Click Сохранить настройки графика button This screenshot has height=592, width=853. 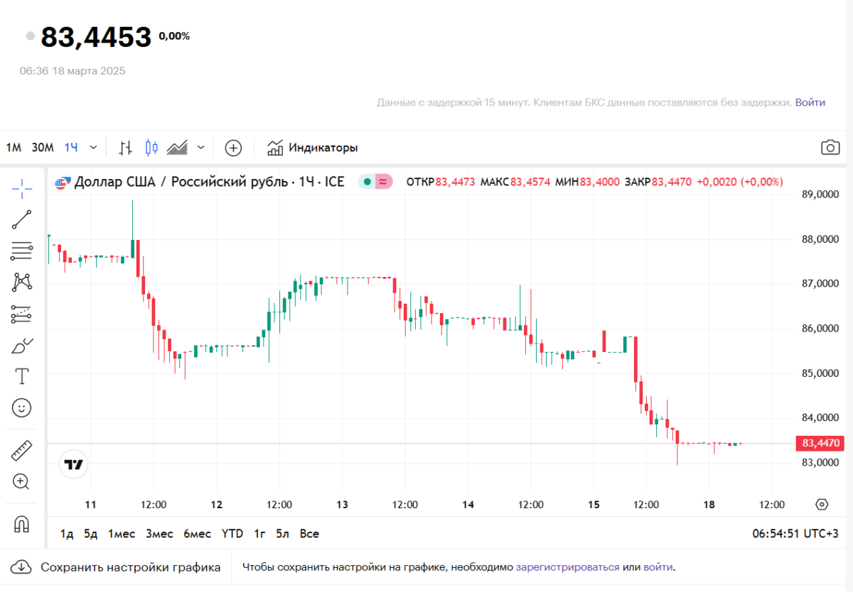click(117, 567)
